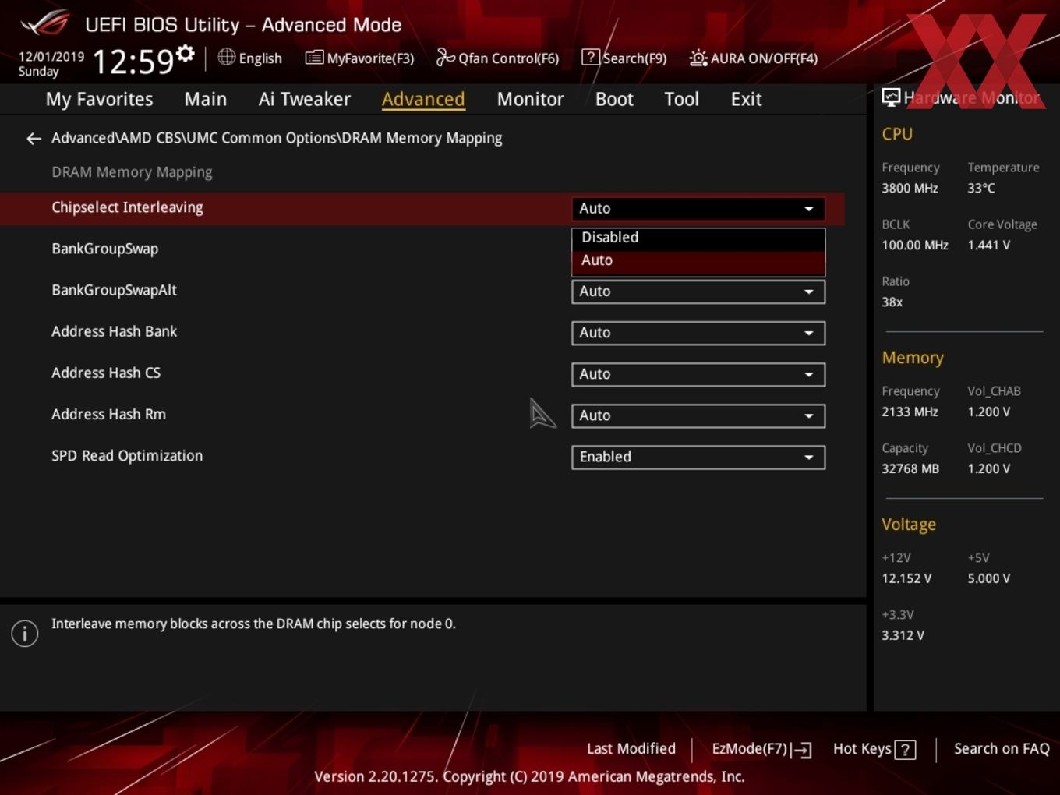
Task: Open the BankGroupSwapAlt dropdown
Action: pos(698,291)
